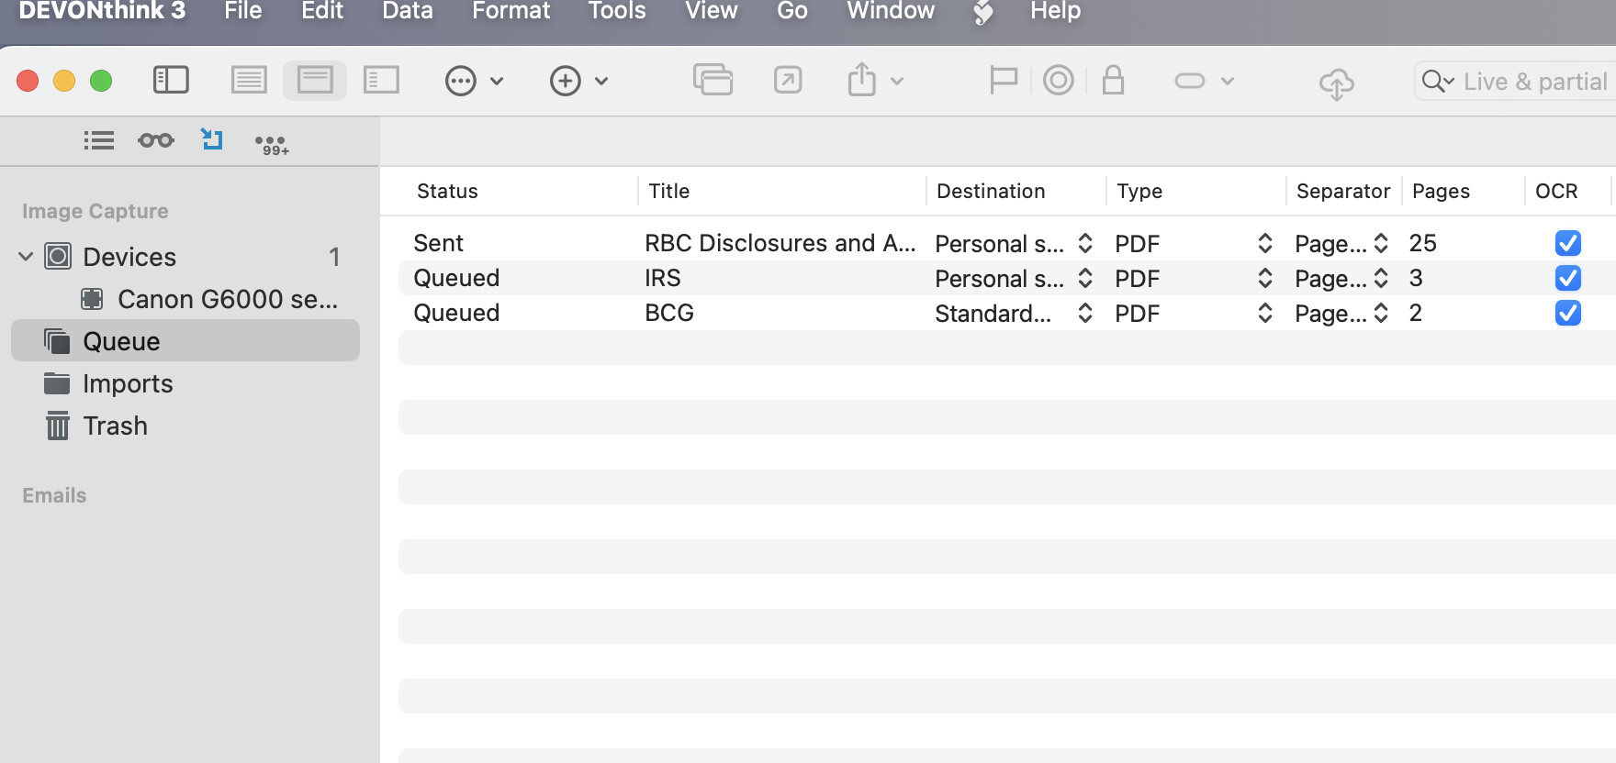
Task: Open Type dropdown for IRS row
Action: [x=1264, y=279]
